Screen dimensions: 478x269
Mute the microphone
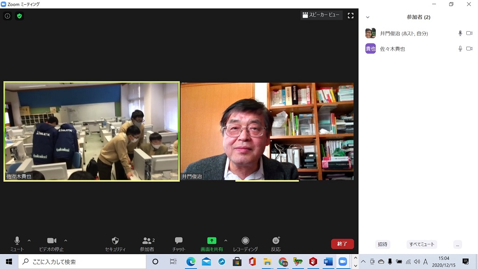click(17, 243)
